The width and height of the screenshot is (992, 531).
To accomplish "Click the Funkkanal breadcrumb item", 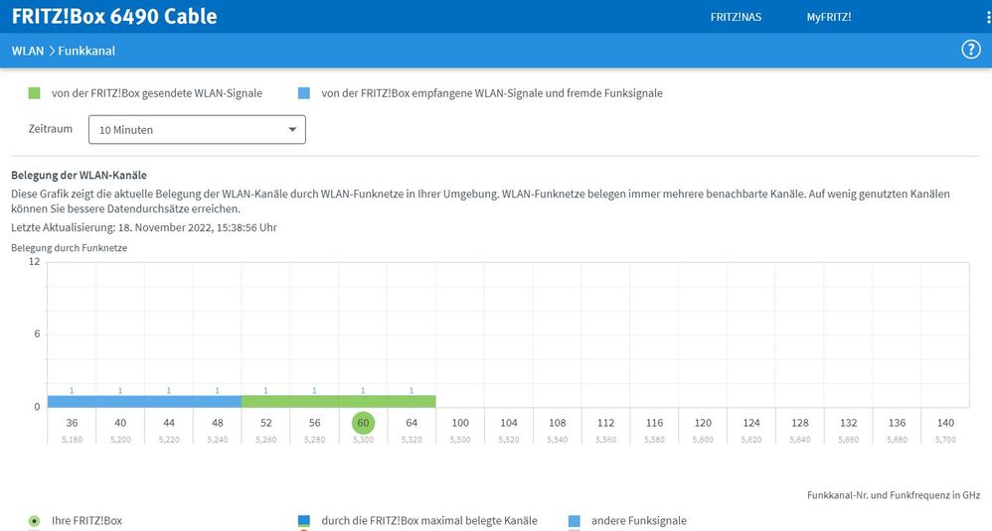I will (86, 52).
